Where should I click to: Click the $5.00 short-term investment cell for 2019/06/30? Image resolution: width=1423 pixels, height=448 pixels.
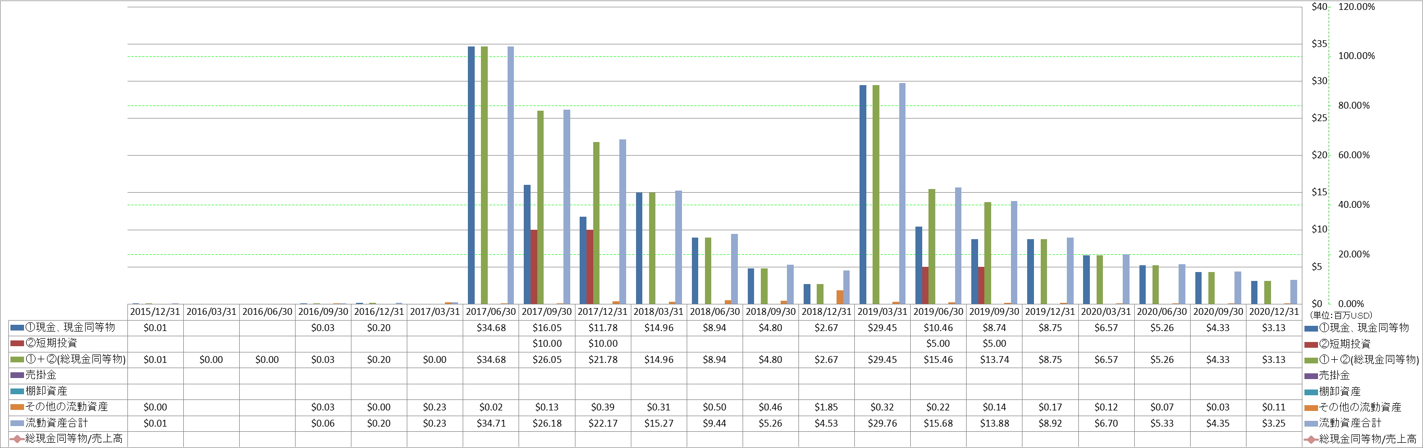(x=938, y=344)
